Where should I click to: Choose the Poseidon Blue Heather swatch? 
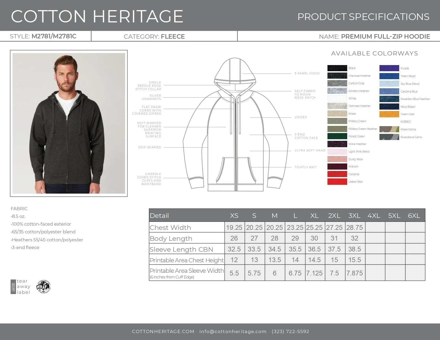click(x=389, y=99)
